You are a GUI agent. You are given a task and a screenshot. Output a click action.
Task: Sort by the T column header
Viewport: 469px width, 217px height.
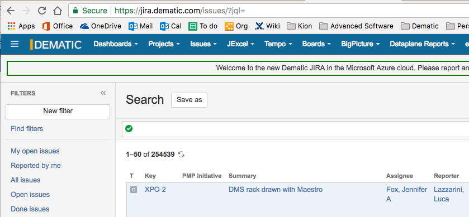click(131, 176)
